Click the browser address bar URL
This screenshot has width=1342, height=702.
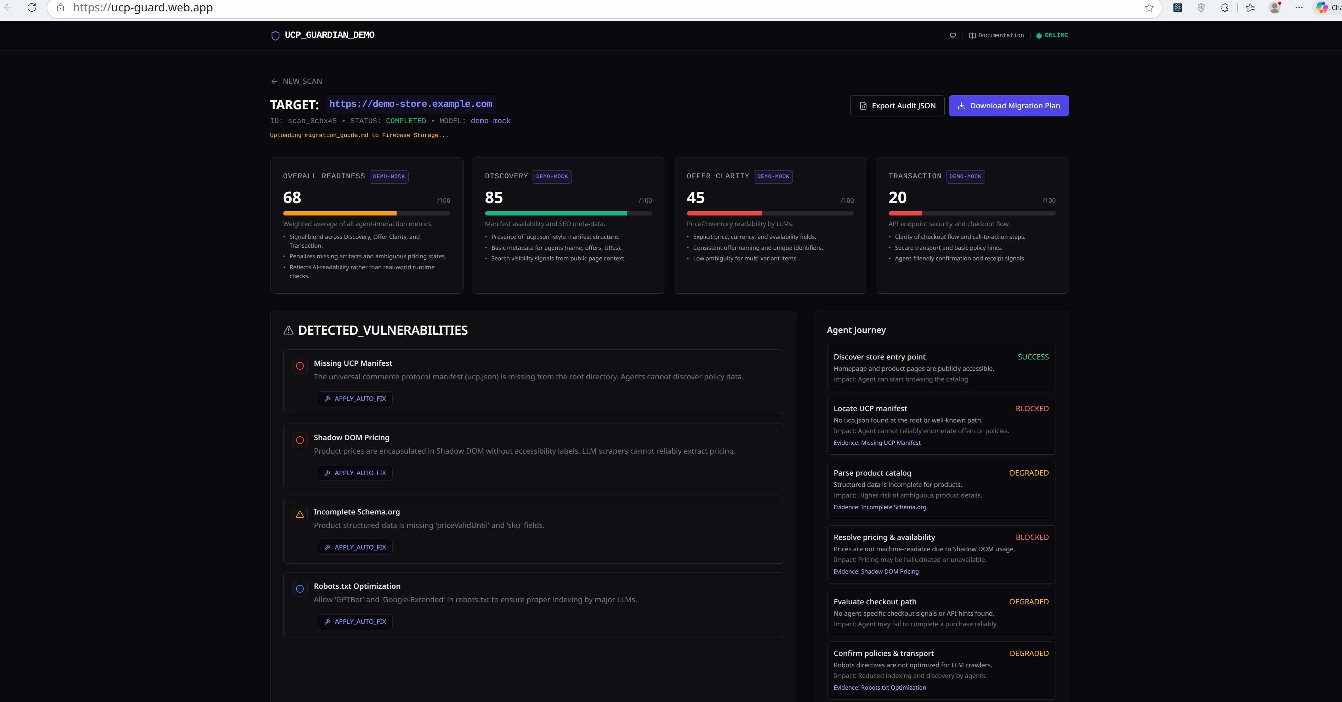tap(143, 7)
